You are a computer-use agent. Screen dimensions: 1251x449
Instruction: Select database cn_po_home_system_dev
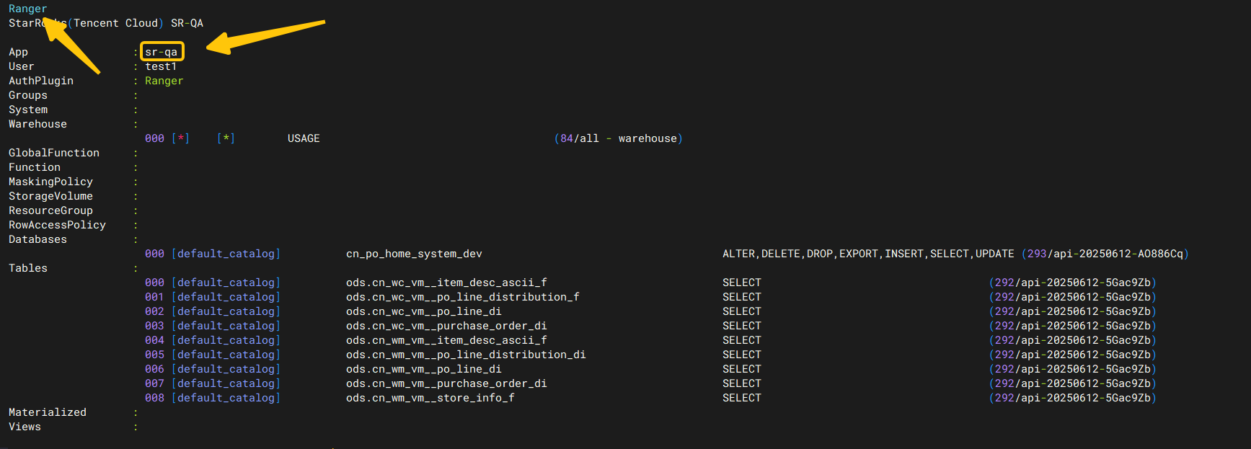414,254
